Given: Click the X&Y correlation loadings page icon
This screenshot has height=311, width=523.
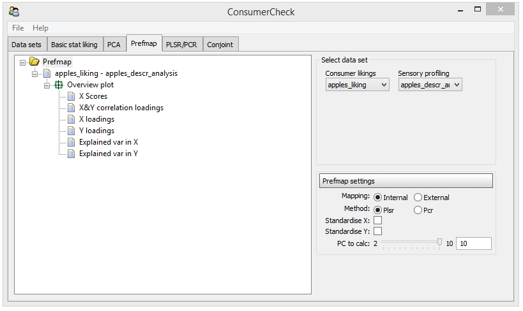Looking at the screenshot, I should click(x=71, y=108).
